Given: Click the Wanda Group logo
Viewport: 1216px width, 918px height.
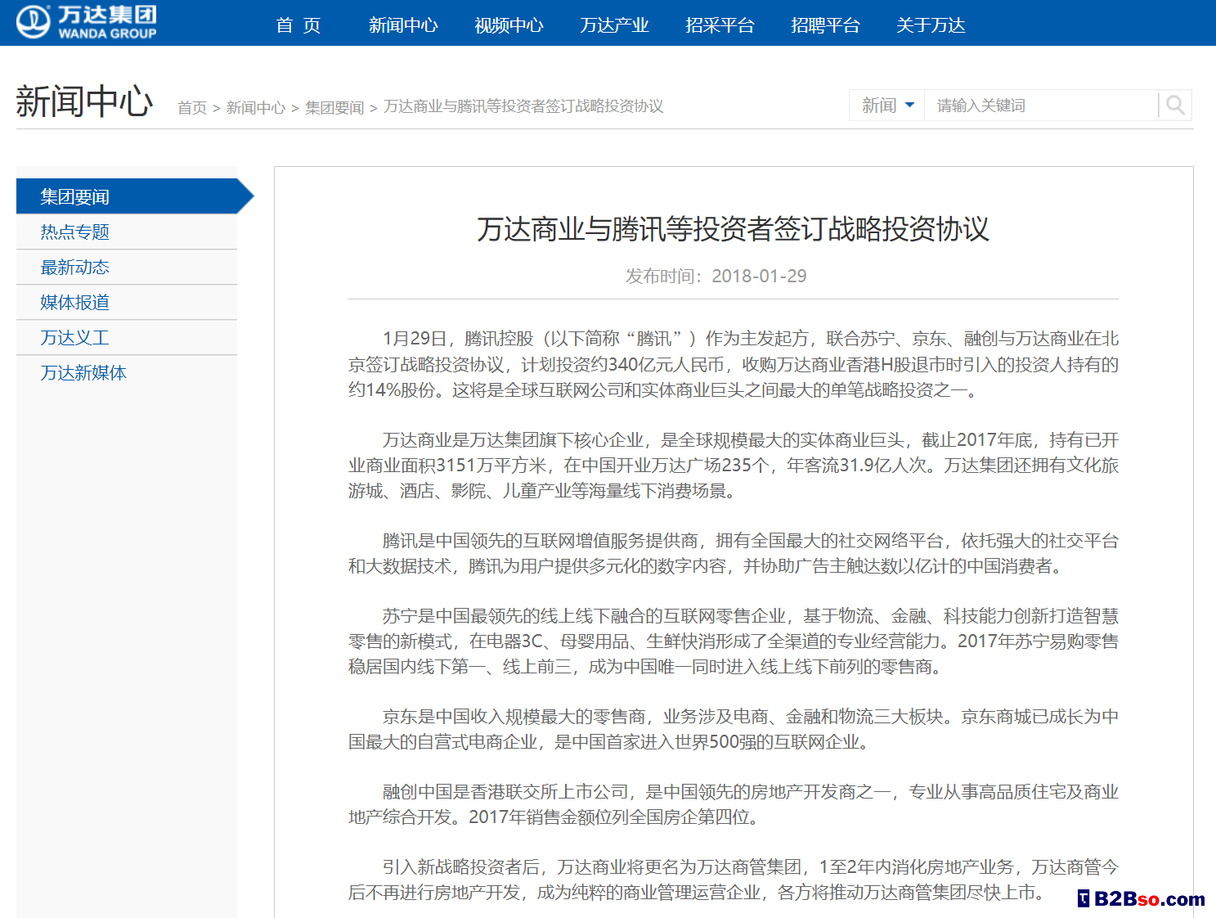Looking at the screenshot, I should point(87,22).
